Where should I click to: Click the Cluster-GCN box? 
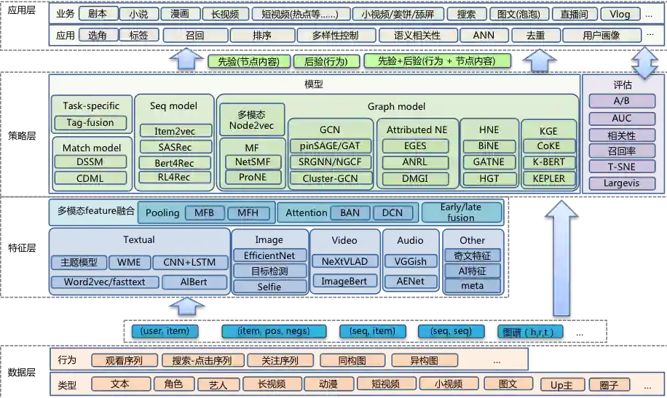(330, 178)
